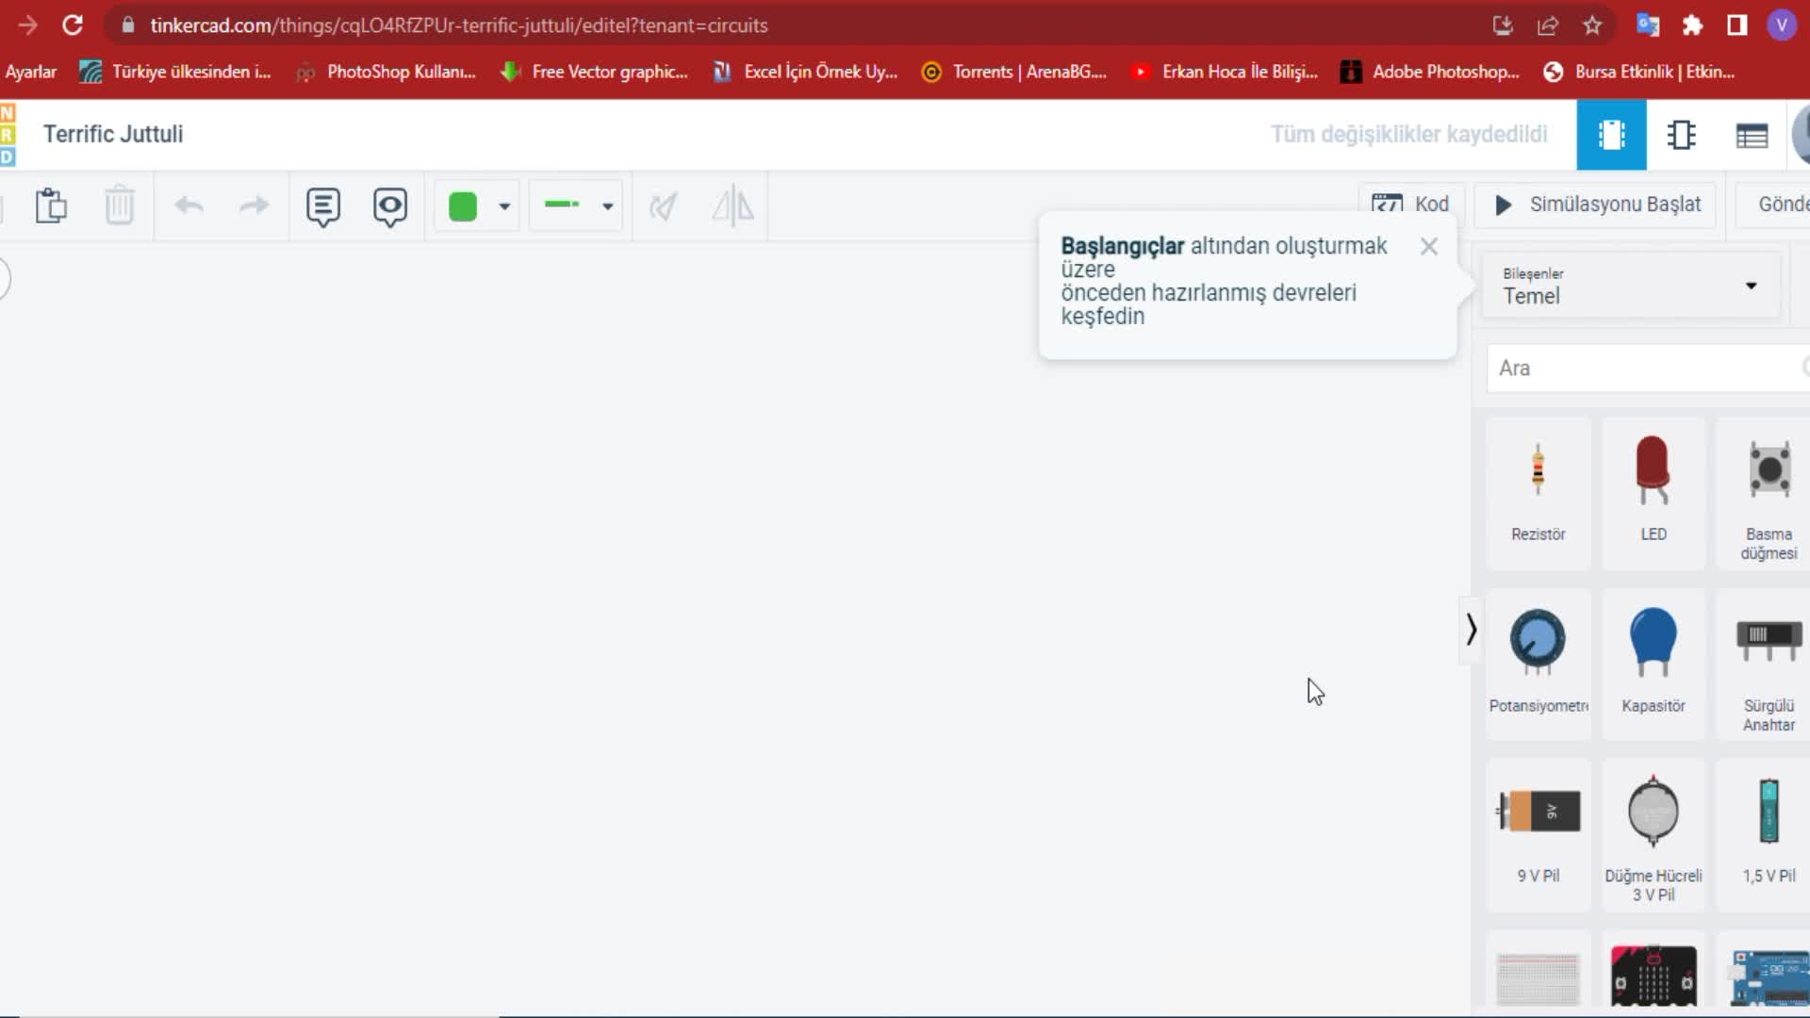Open the notes annotation tool
The width and height of the screenshot is (1810, 1018).
click(x=322, y=205)
